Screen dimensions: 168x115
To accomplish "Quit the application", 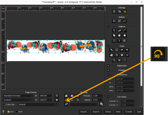I will click(139, 112).
